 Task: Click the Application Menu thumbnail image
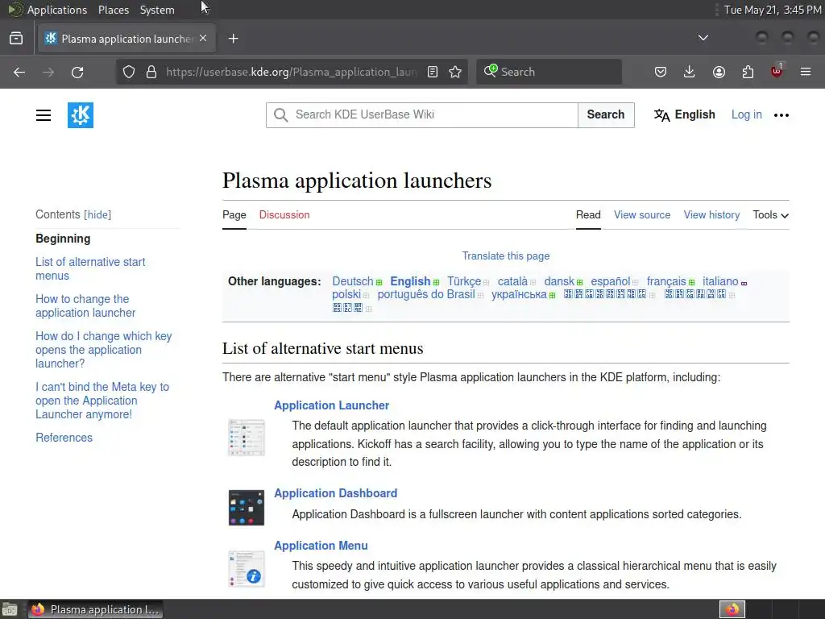[x=247, y=569]
